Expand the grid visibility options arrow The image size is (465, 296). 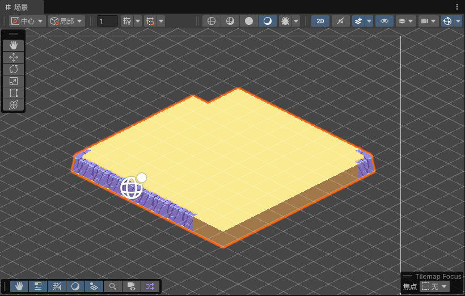point(138,21)
